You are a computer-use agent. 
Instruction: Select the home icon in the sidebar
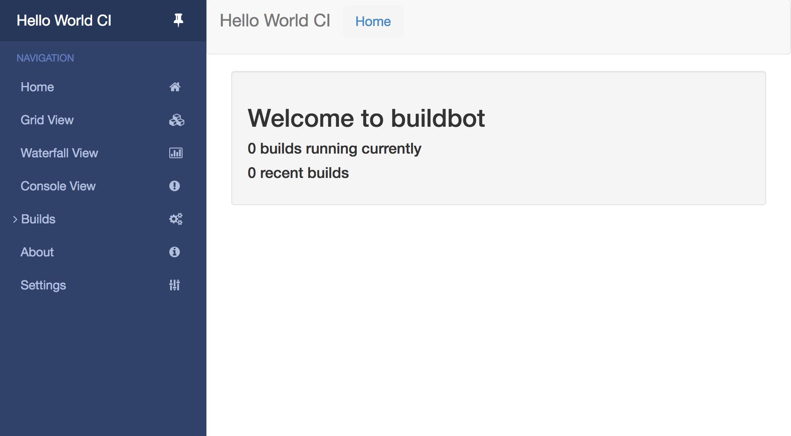[175, 87]
